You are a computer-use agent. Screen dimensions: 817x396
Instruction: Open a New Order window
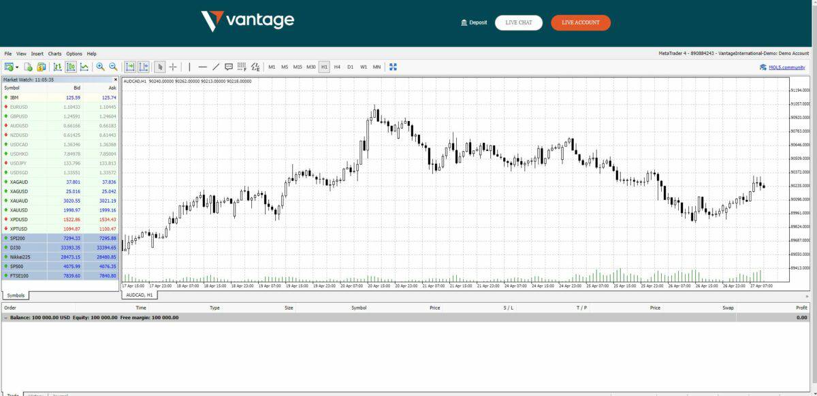40,66
